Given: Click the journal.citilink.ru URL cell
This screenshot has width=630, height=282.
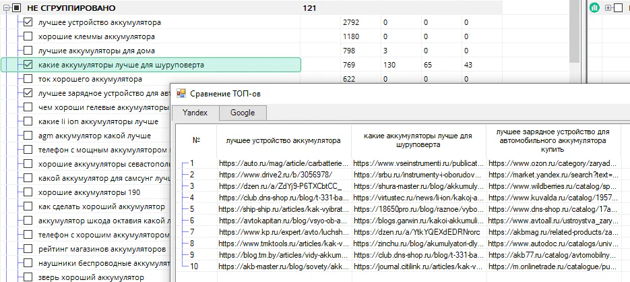Looking at the screenshot, I should click(x=418, y=266).
